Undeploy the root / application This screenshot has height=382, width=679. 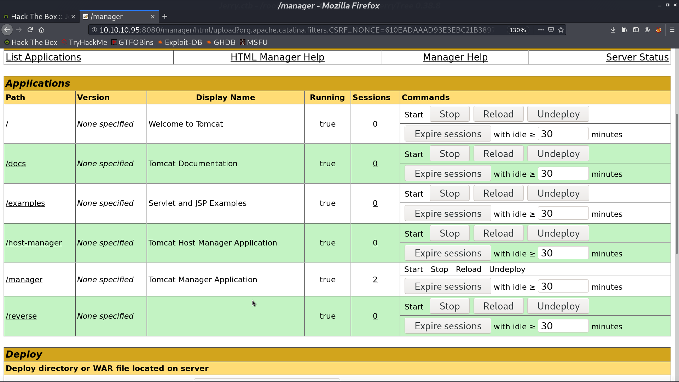[558, 114]
